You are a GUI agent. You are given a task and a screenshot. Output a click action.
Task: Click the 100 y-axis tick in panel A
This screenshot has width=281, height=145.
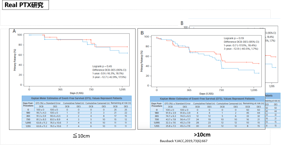pyautogui.click(x=19, y=35)
